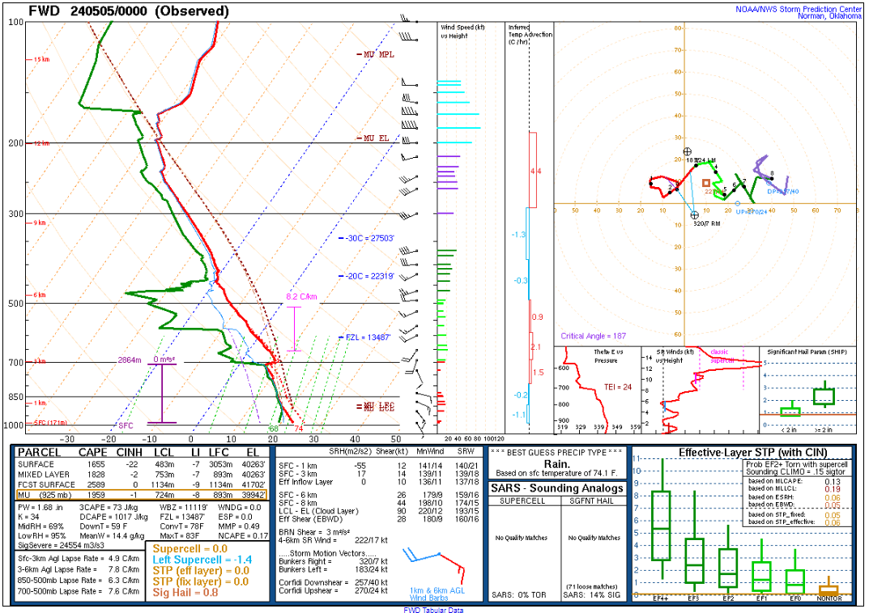Click the orange mean wind square on hodograph
Viewport: 869px width, 613px height.
[706, 184]
